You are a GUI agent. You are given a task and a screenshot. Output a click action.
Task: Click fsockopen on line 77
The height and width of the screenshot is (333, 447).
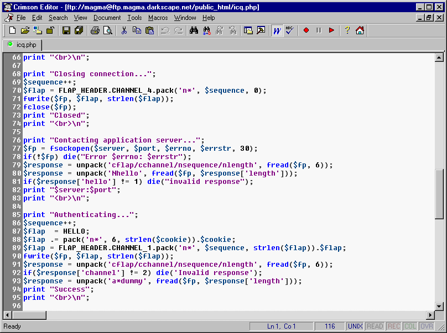coord(70,149)
